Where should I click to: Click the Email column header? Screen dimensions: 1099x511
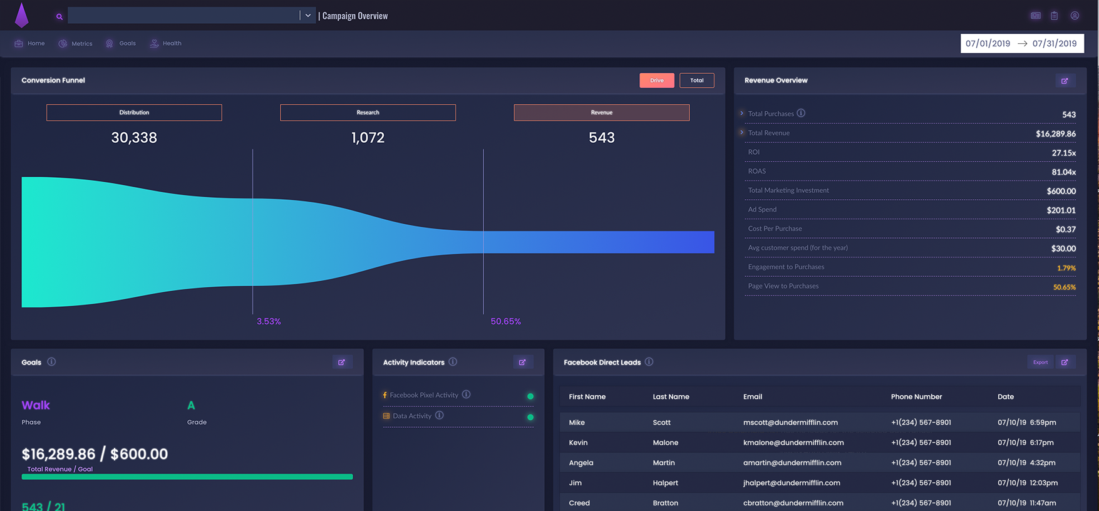point(753,396)
